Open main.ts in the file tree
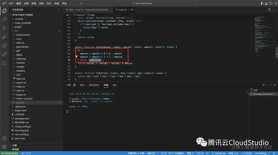Viewport: 278px width, 155px height. [x=20, y=91]
